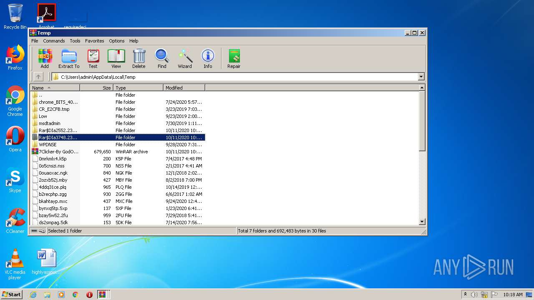Go up one folder level arrow
Screen dimensions: 534x300
(38, 77)
